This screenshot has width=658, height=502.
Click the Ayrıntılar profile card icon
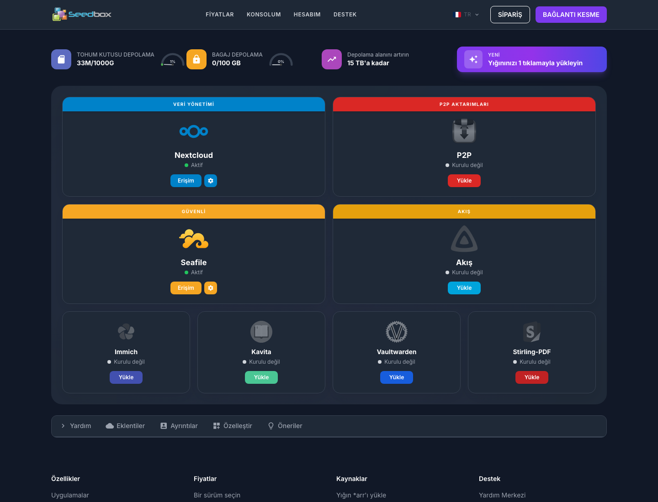pos(164,426)
